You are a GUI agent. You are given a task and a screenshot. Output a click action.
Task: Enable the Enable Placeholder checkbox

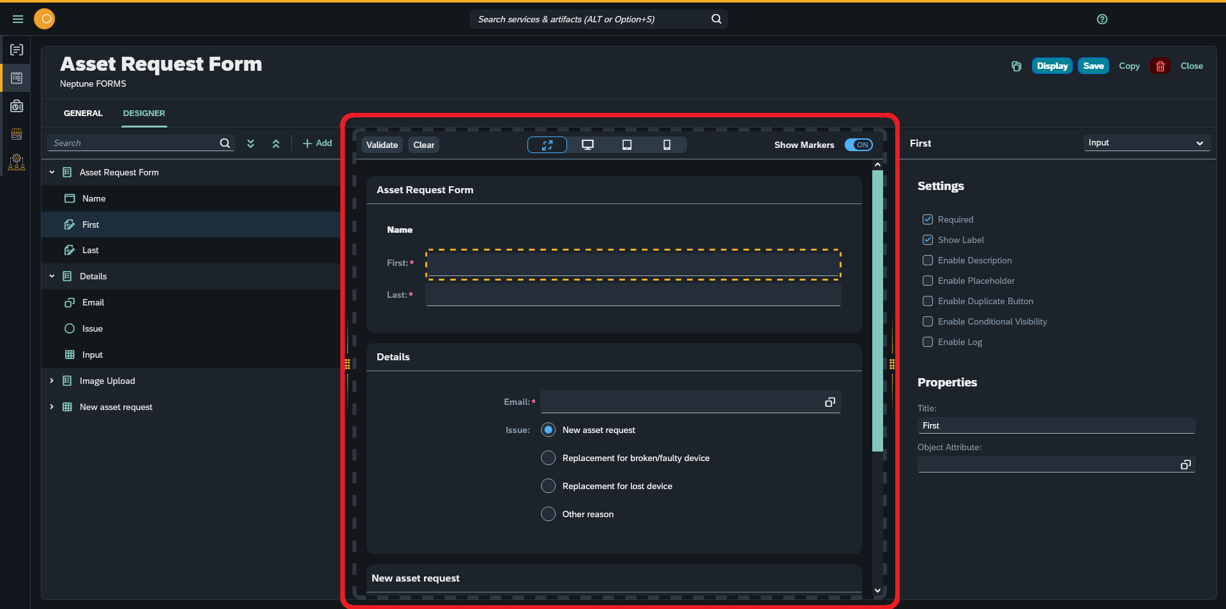927,281
